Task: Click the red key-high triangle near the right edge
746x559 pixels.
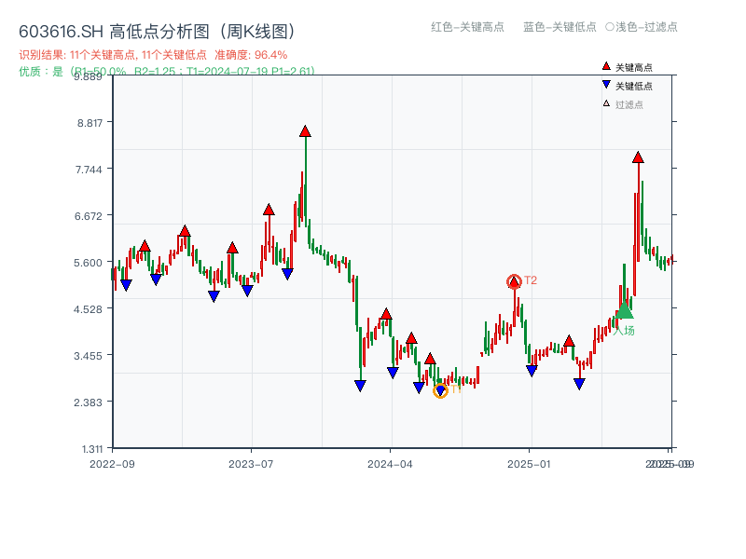Action: point(639,158)
